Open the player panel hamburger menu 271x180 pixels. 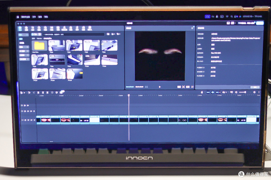pyautogui.click(x=192, y=28)
